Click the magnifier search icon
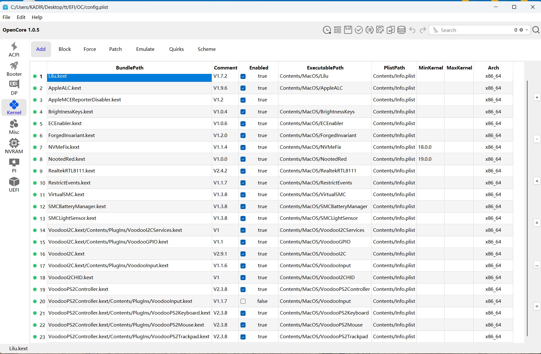Image resolution: width=541 pixels, height=354 pixels. tap(536, 30)
